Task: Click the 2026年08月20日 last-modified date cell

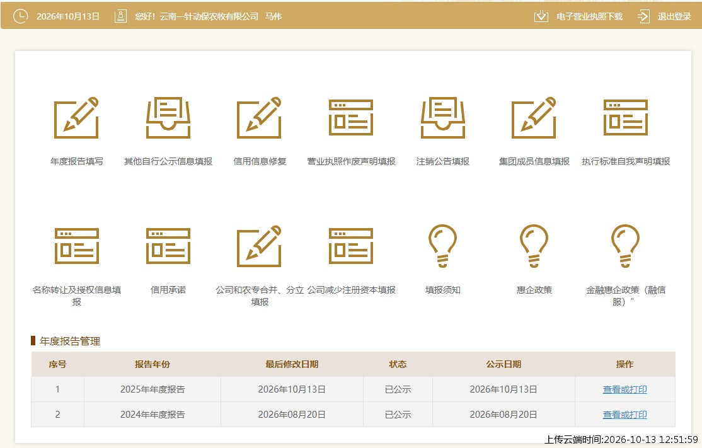Action: (x=292, y=415)
